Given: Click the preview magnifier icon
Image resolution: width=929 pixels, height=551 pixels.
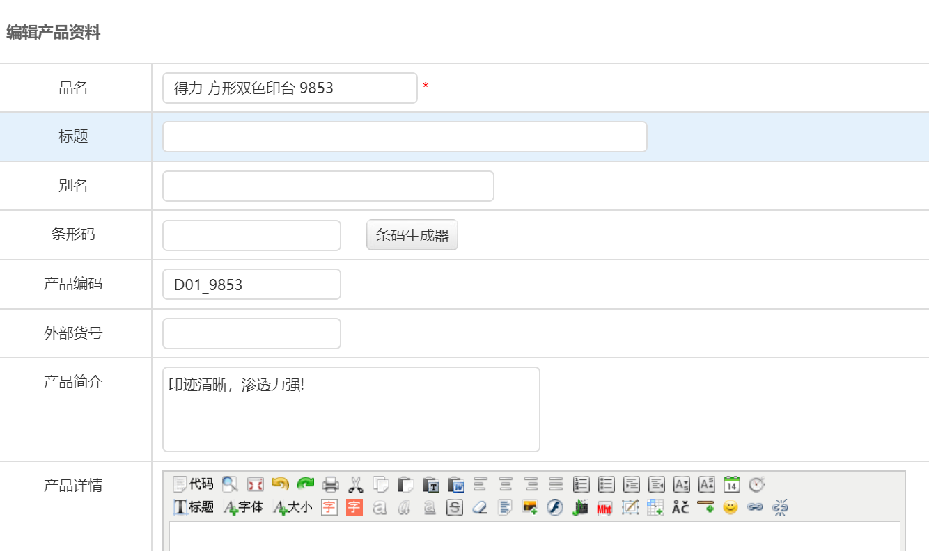Looking at the screenshot, I should [230, 484].
